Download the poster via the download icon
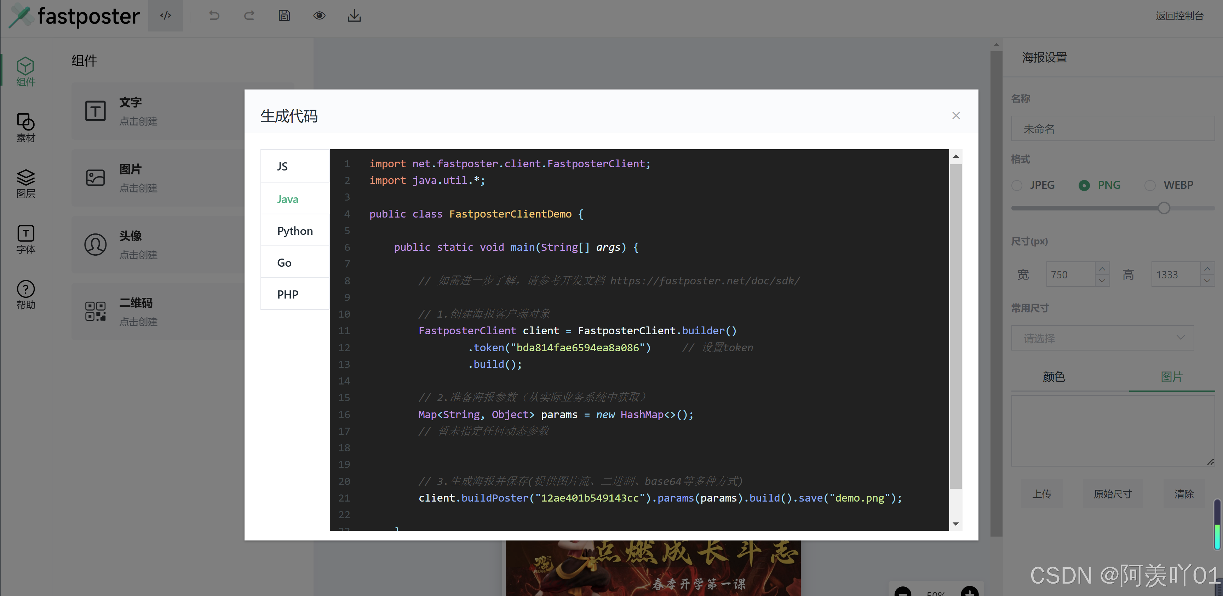This screenshot has width=1223, height=596. point(354,16)
